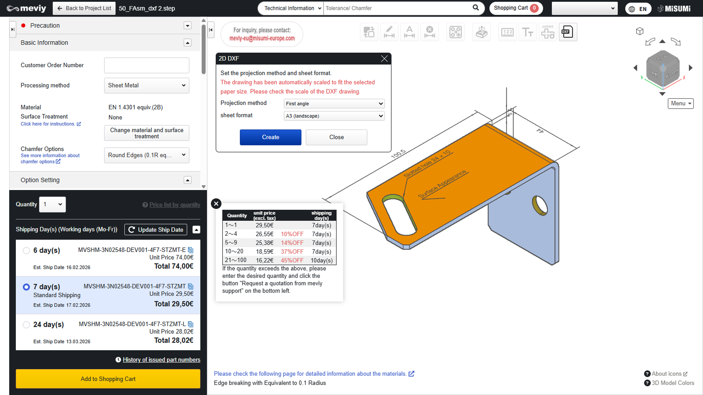The image size is (703, 395).
Task: Click the isometric cube view icon
Action: coord(640,31)
